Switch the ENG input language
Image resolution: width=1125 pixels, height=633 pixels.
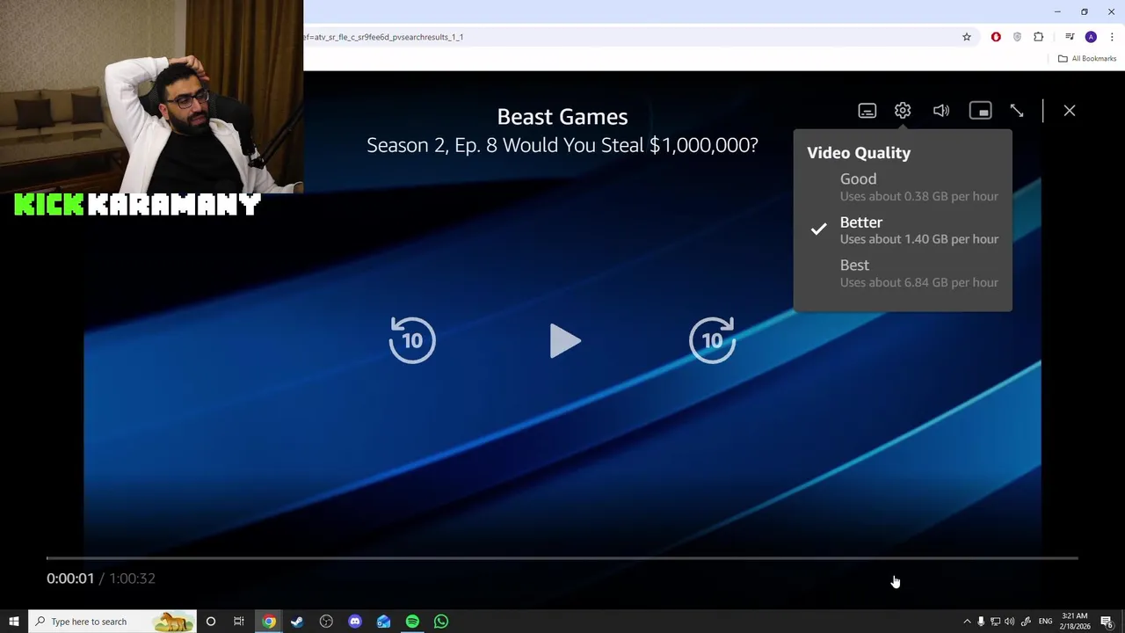tap(1045, 622)
